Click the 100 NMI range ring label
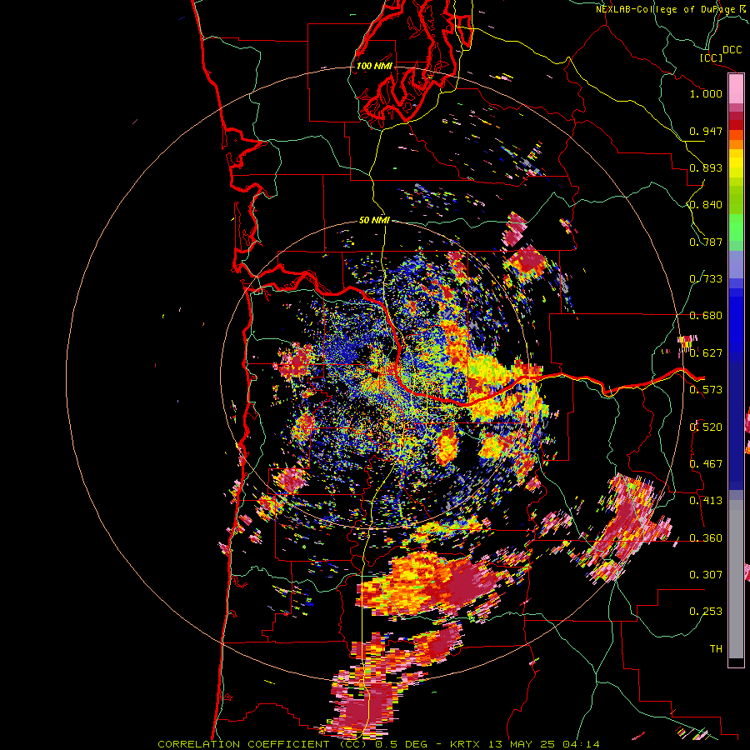This screenshot has width=750, height=750. click(374, 66)
